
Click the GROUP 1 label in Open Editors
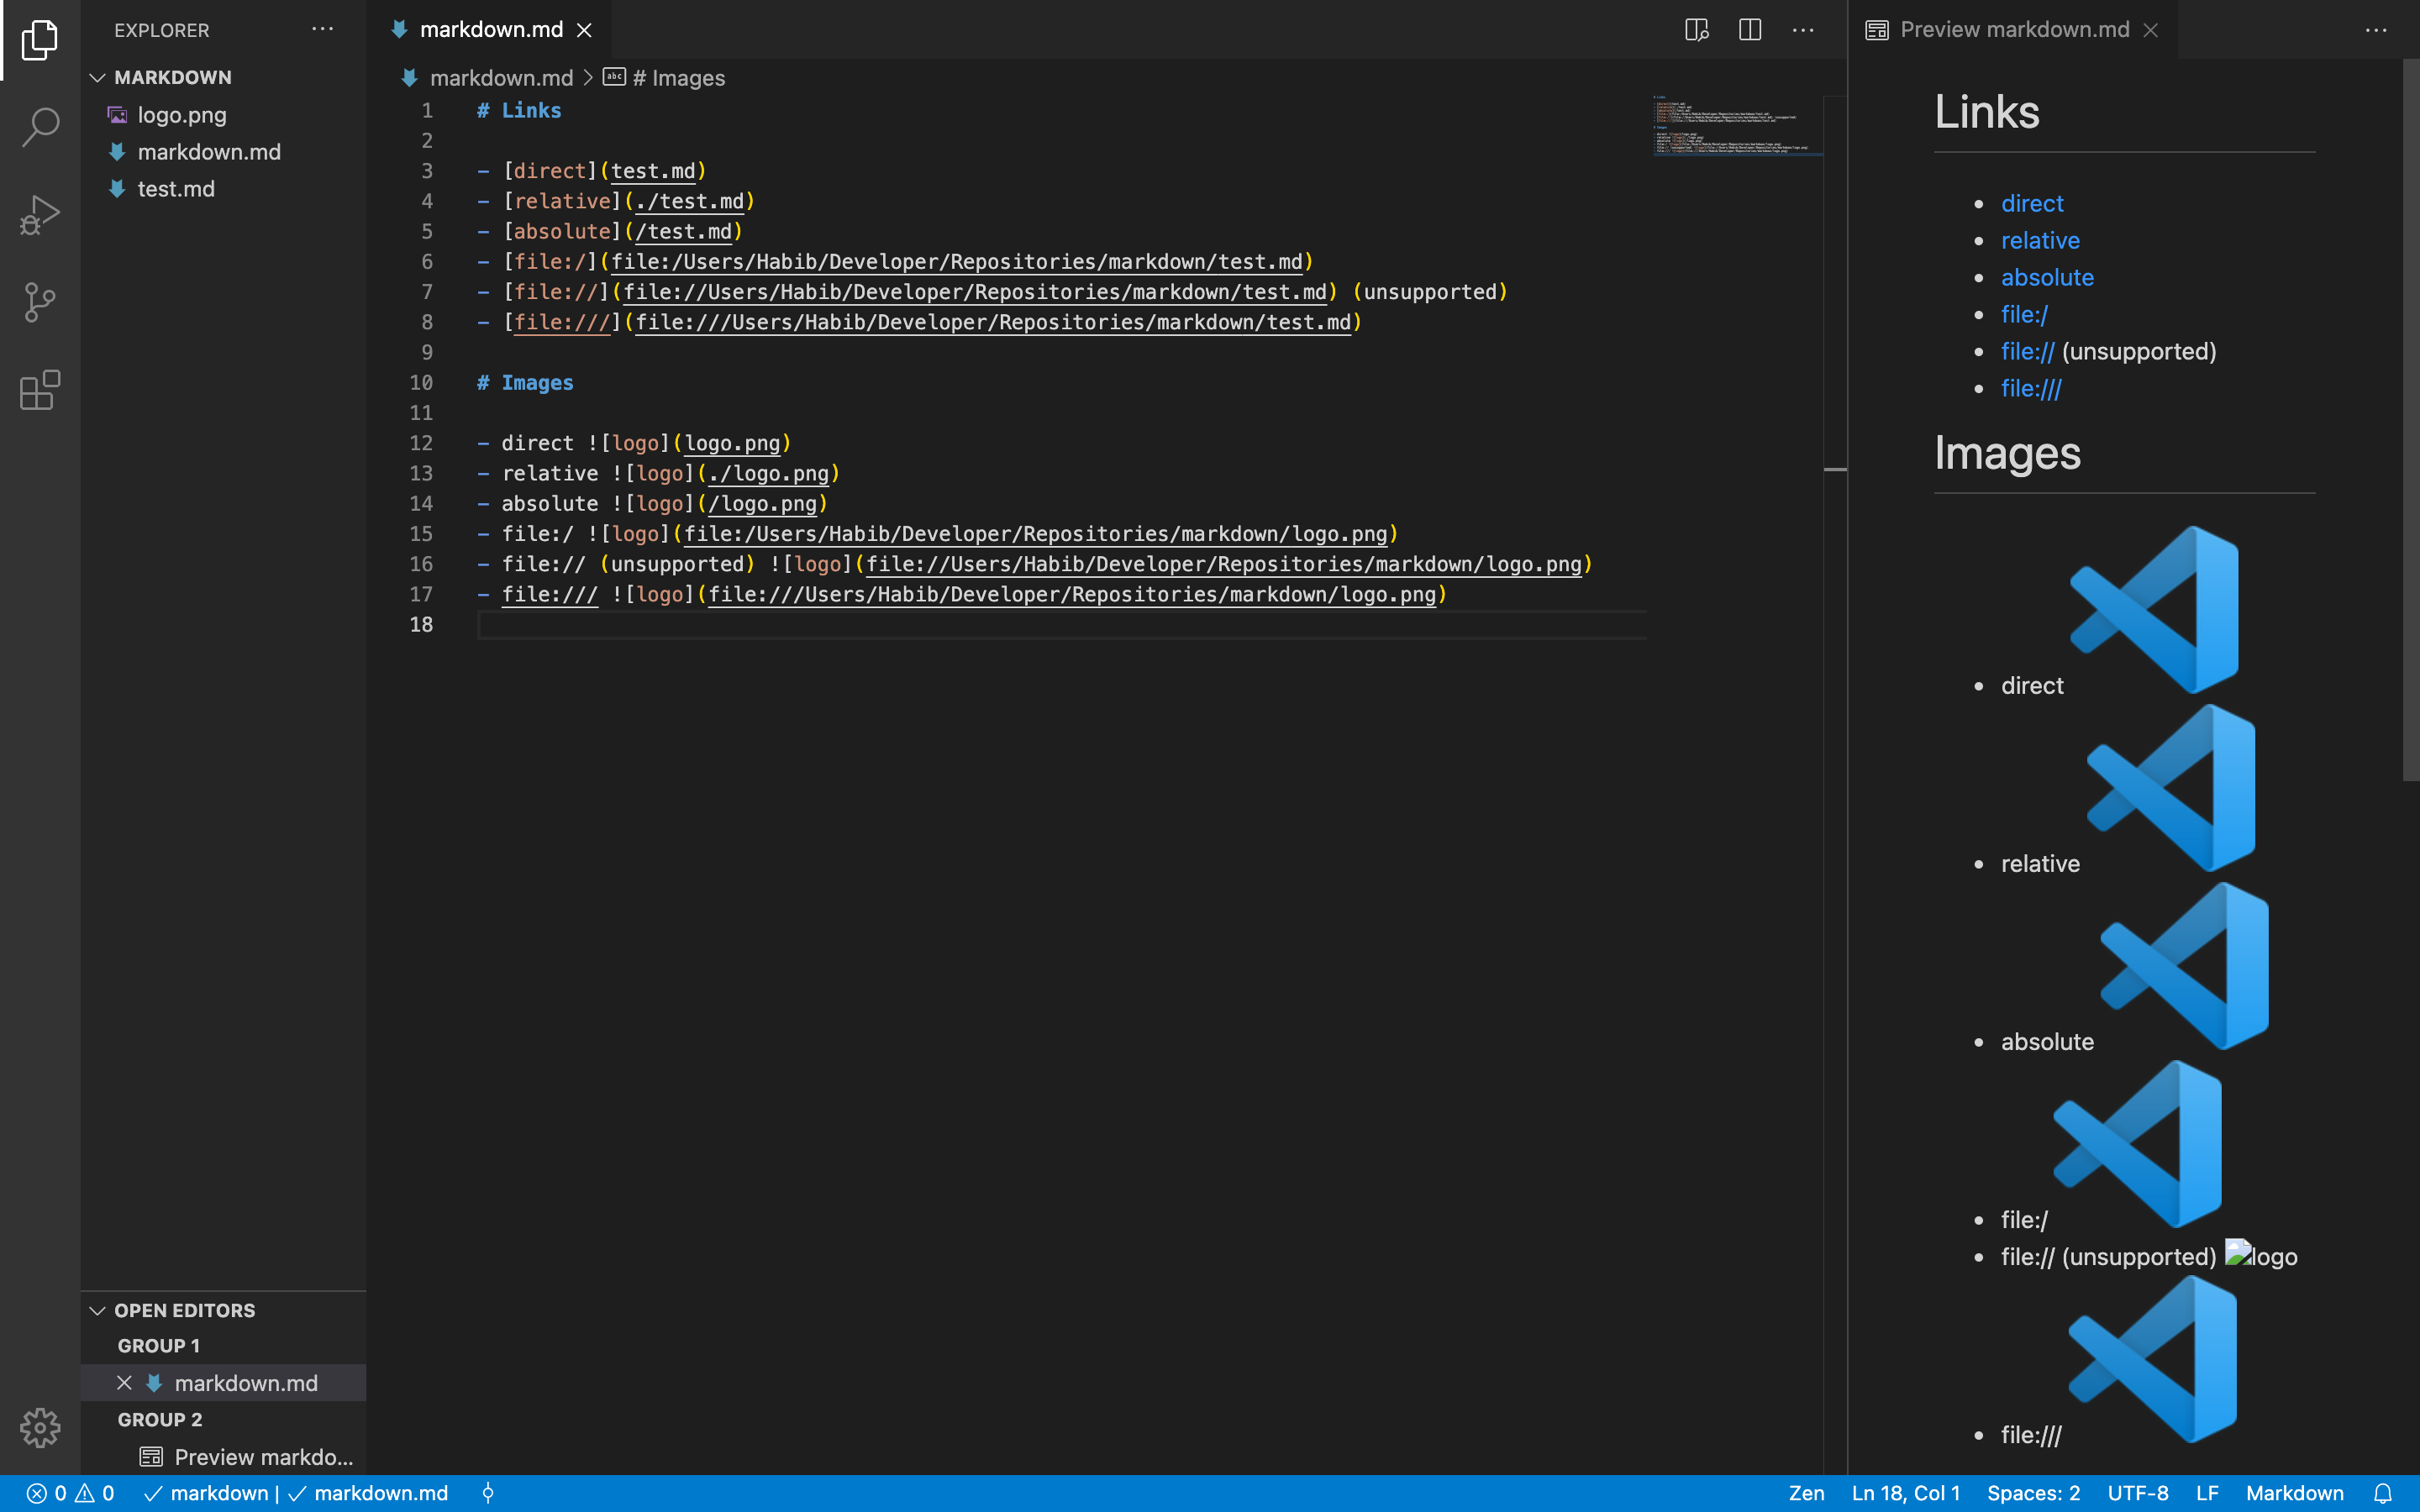pos(159,1346)
